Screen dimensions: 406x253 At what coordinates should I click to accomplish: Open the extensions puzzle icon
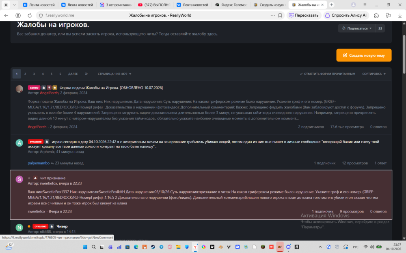[376, 15]
